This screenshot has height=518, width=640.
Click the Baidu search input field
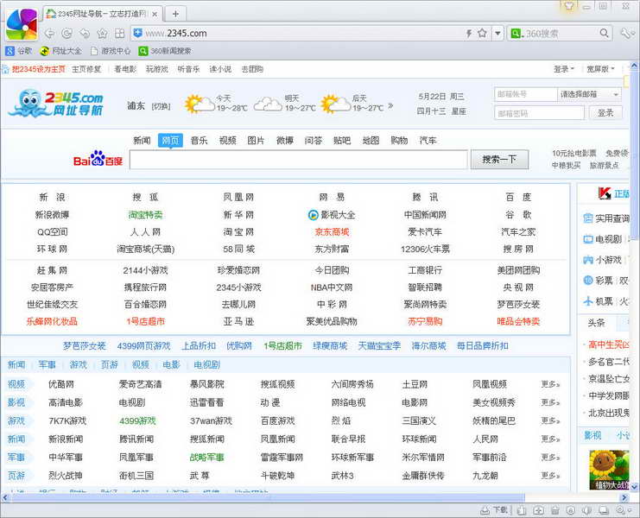coord(298,160)
